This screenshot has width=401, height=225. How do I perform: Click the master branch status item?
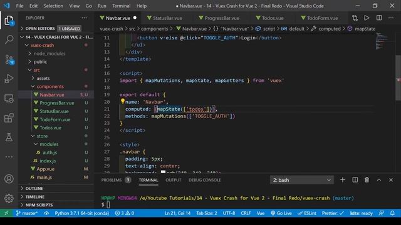point(27,213)
